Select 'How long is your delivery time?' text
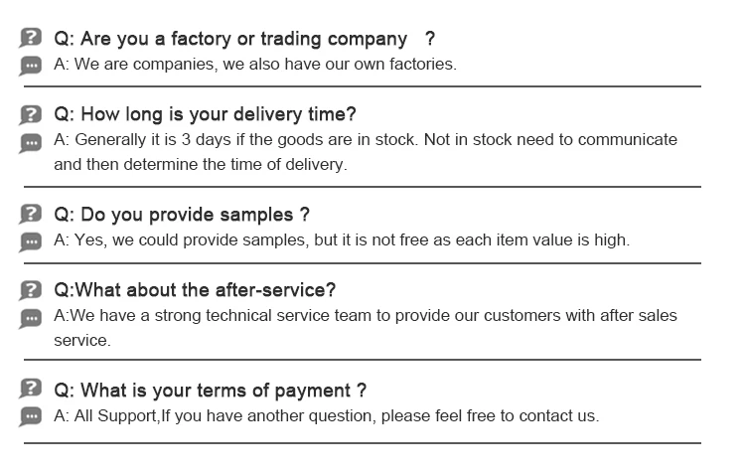The height and width of the screenshot is (475, 745). coord(205,114)
